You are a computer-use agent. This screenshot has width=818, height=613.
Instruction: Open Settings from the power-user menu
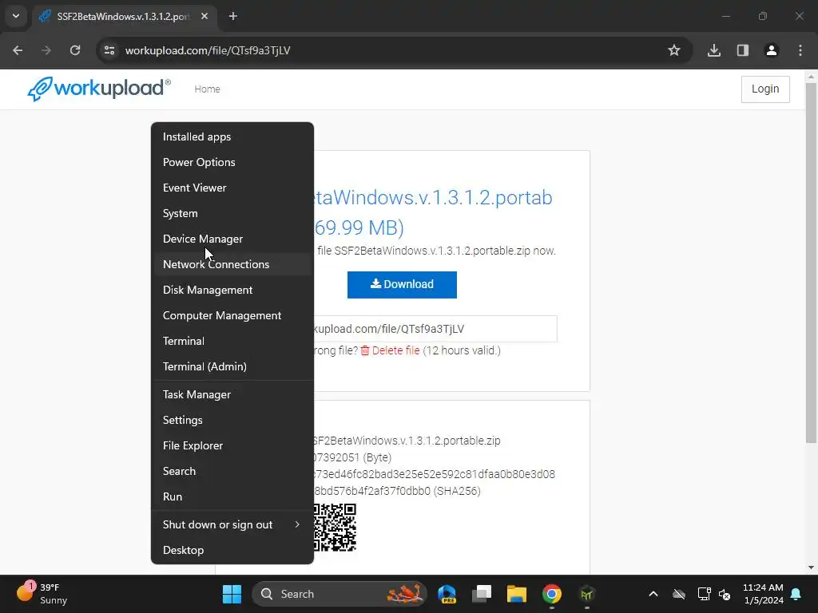click(x=232, y=420)
